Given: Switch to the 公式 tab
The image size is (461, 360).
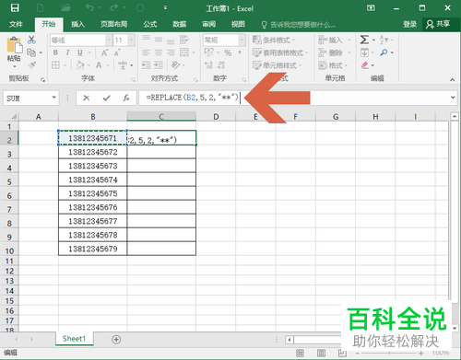Looking at the screenshot, I should (x=150, y=24).
